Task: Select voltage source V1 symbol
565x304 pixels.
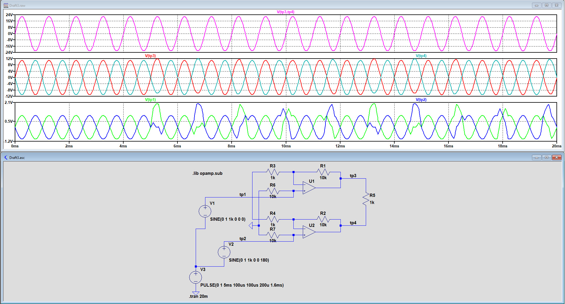Action: pyautogui.click(x=205, y=211)
